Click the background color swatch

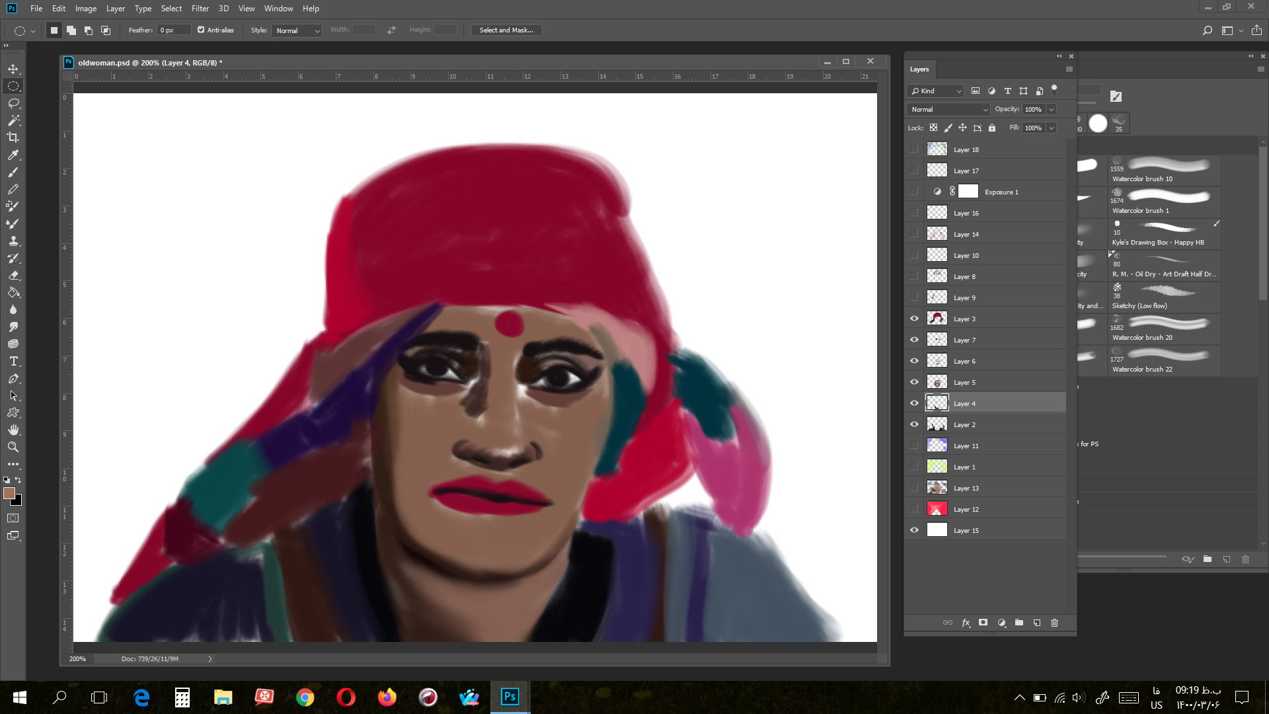[18, 502]
